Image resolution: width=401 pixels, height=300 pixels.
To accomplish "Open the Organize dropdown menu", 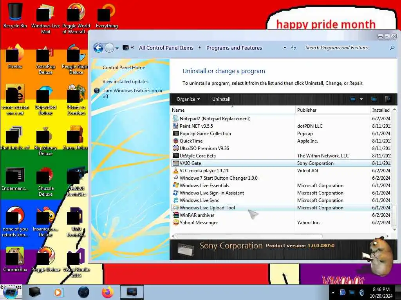I will (x=188, y=99).
